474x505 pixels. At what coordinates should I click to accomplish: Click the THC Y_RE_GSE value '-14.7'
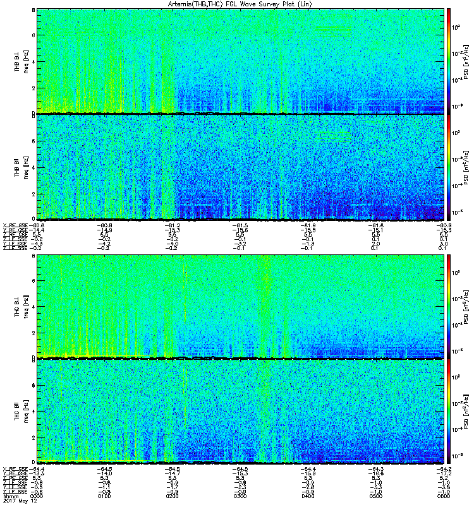pos(172,474)
